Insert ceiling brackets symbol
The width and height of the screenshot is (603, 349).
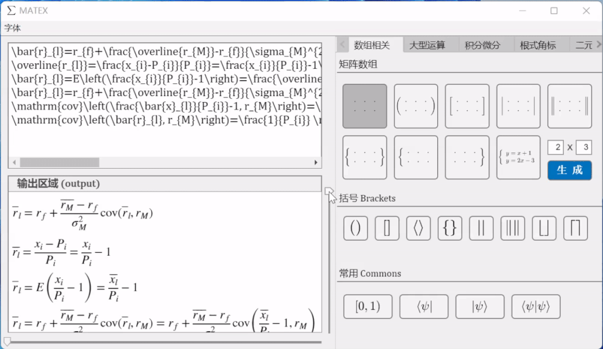click(575, 228)
